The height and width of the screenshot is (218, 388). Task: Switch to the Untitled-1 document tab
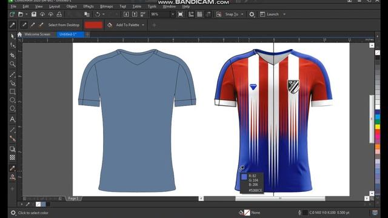coord(70,35)
